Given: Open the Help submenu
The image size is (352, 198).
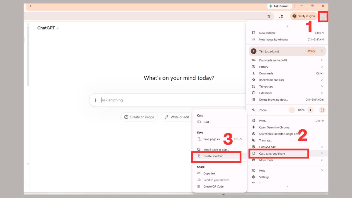Looking at the screenshot, I should [x=287, y=170].
